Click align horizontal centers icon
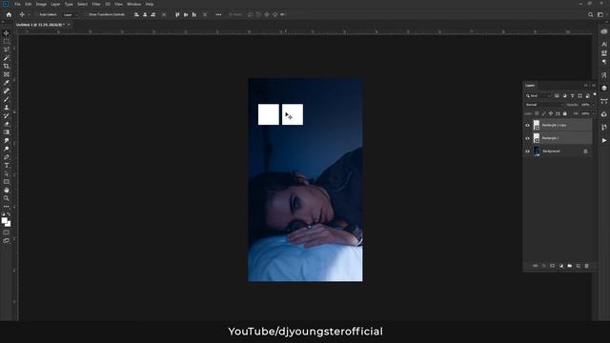Screen dimensions: 610x343 145,15
